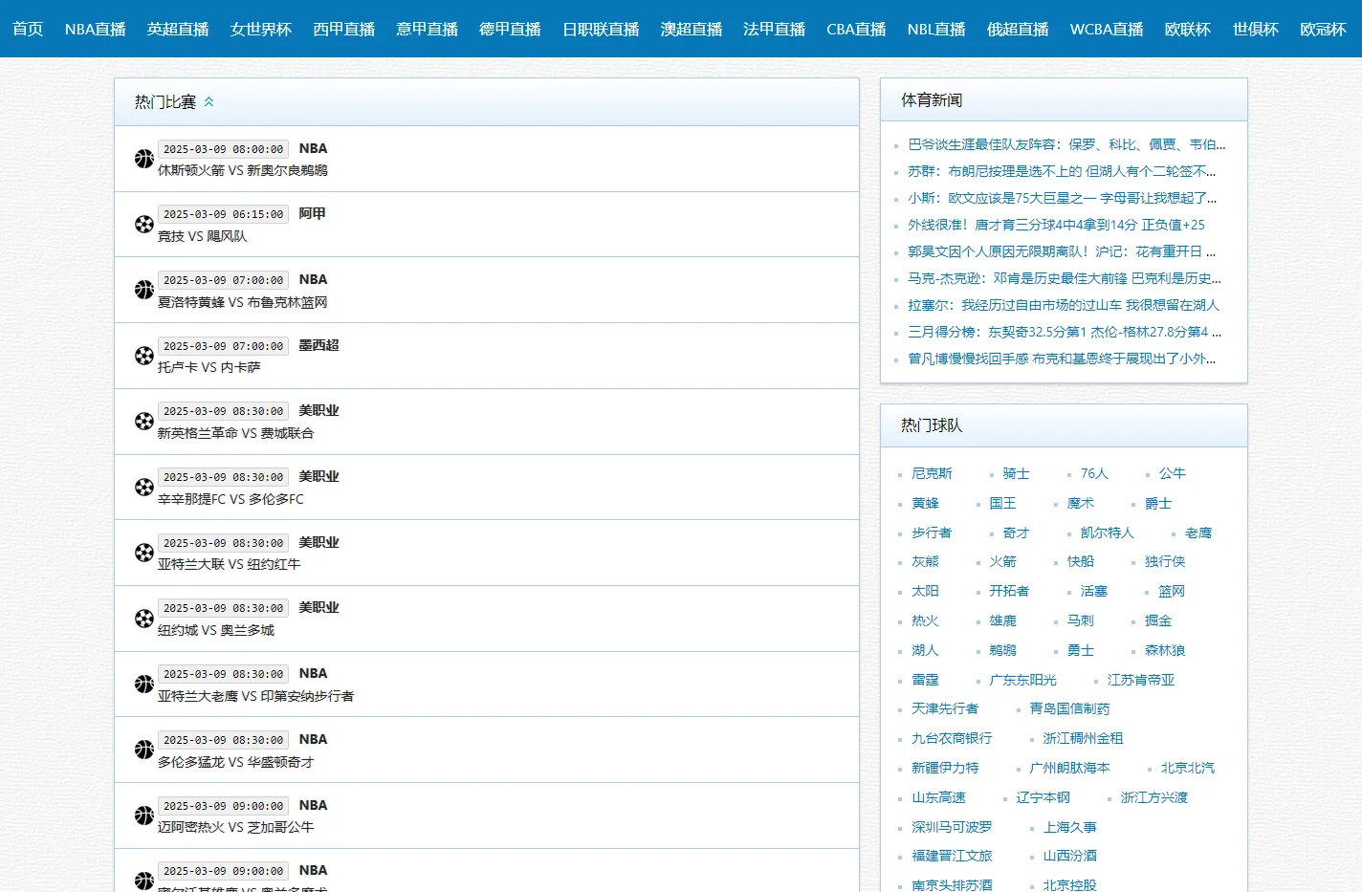Viewport: 1362px width, 892px height.
Task: Click the basketball icon for 休斯顿火箭 VS 新奥尔良鹈鹕
Action: point(144,159)
